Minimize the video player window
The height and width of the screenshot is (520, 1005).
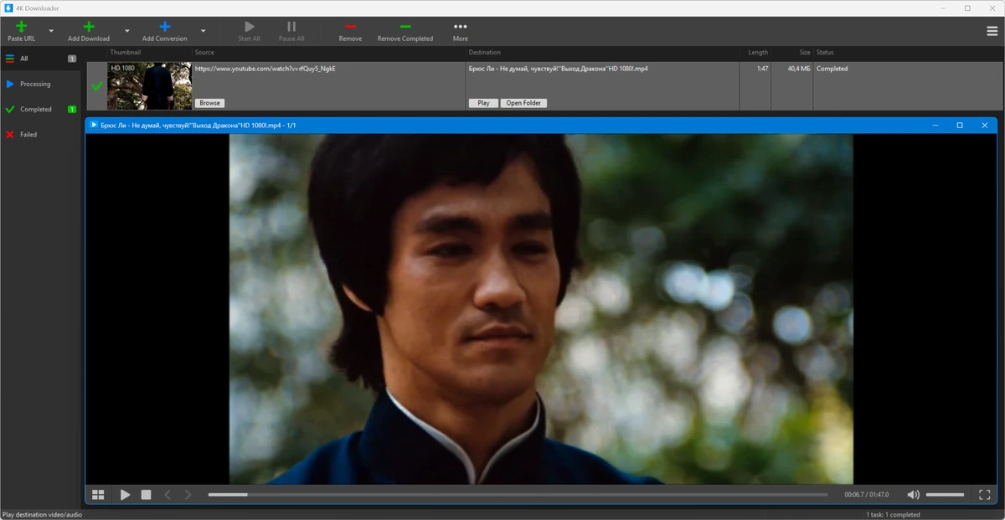click(x=935, y=125)
